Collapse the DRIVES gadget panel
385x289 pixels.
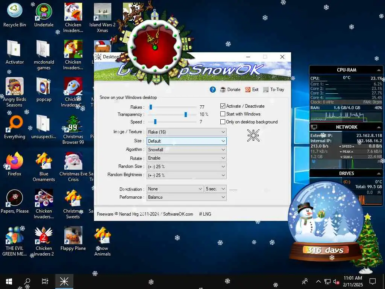click(379, 173)
